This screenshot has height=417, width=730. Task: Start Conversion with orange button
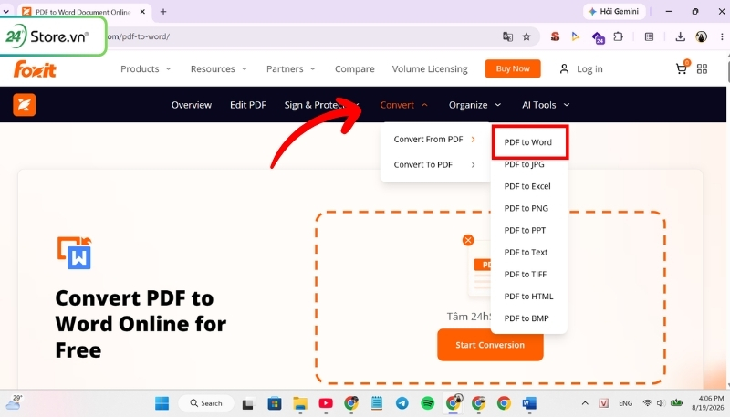tap(490, 345)
